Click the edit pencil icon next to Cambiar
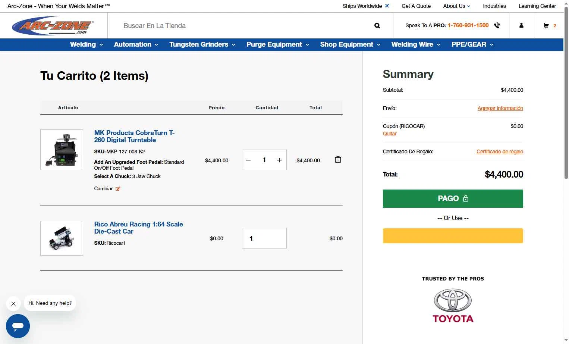 click(118, 189)
